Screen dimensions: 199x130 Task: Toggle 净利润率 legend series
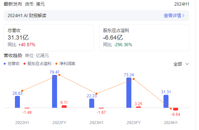click(x=65, y=64)
